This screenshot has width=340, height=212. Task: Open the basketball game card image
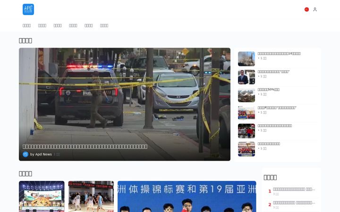click(x=91, y=196)
